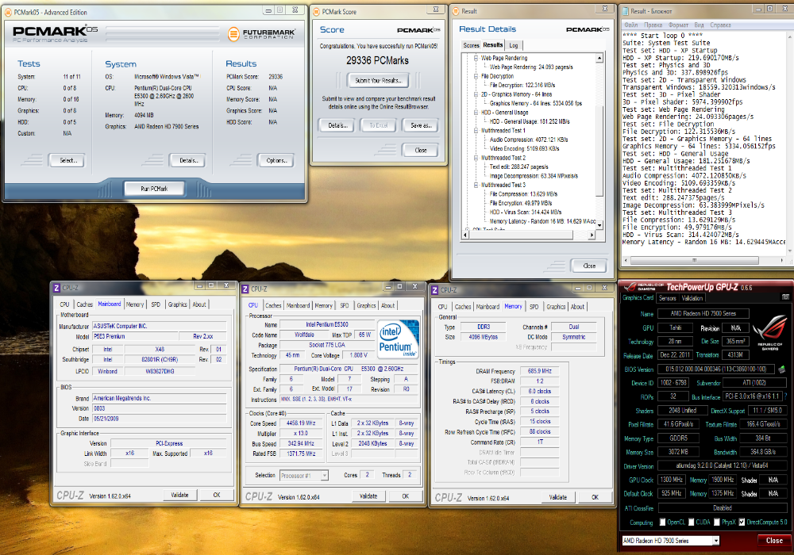This screenshot has height=555, width=794.
Task: Click the Result Details scroll up arrow
Action: pos(599,58)
